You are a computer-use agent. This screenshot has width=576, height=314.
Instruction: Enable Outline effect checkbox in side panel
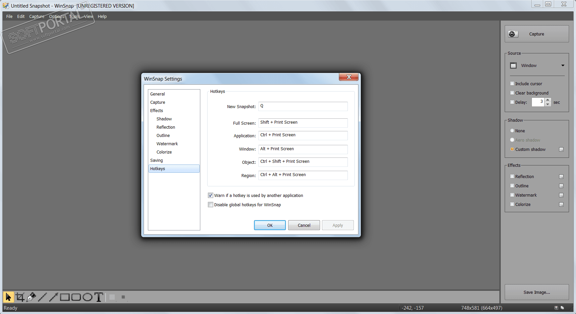tap(512, 186)
